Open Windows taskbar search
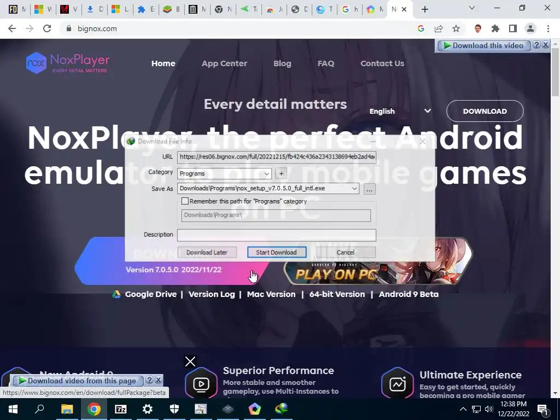Image resolution: width=560 pixels, height=420 pixels. point(39,409)
